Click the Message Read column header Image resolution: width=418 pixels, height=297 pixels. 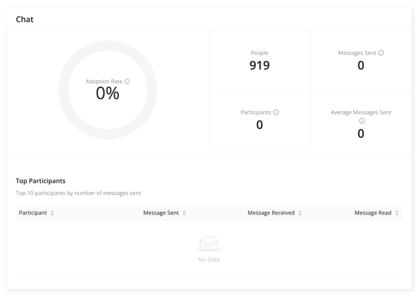coord(372,213)
